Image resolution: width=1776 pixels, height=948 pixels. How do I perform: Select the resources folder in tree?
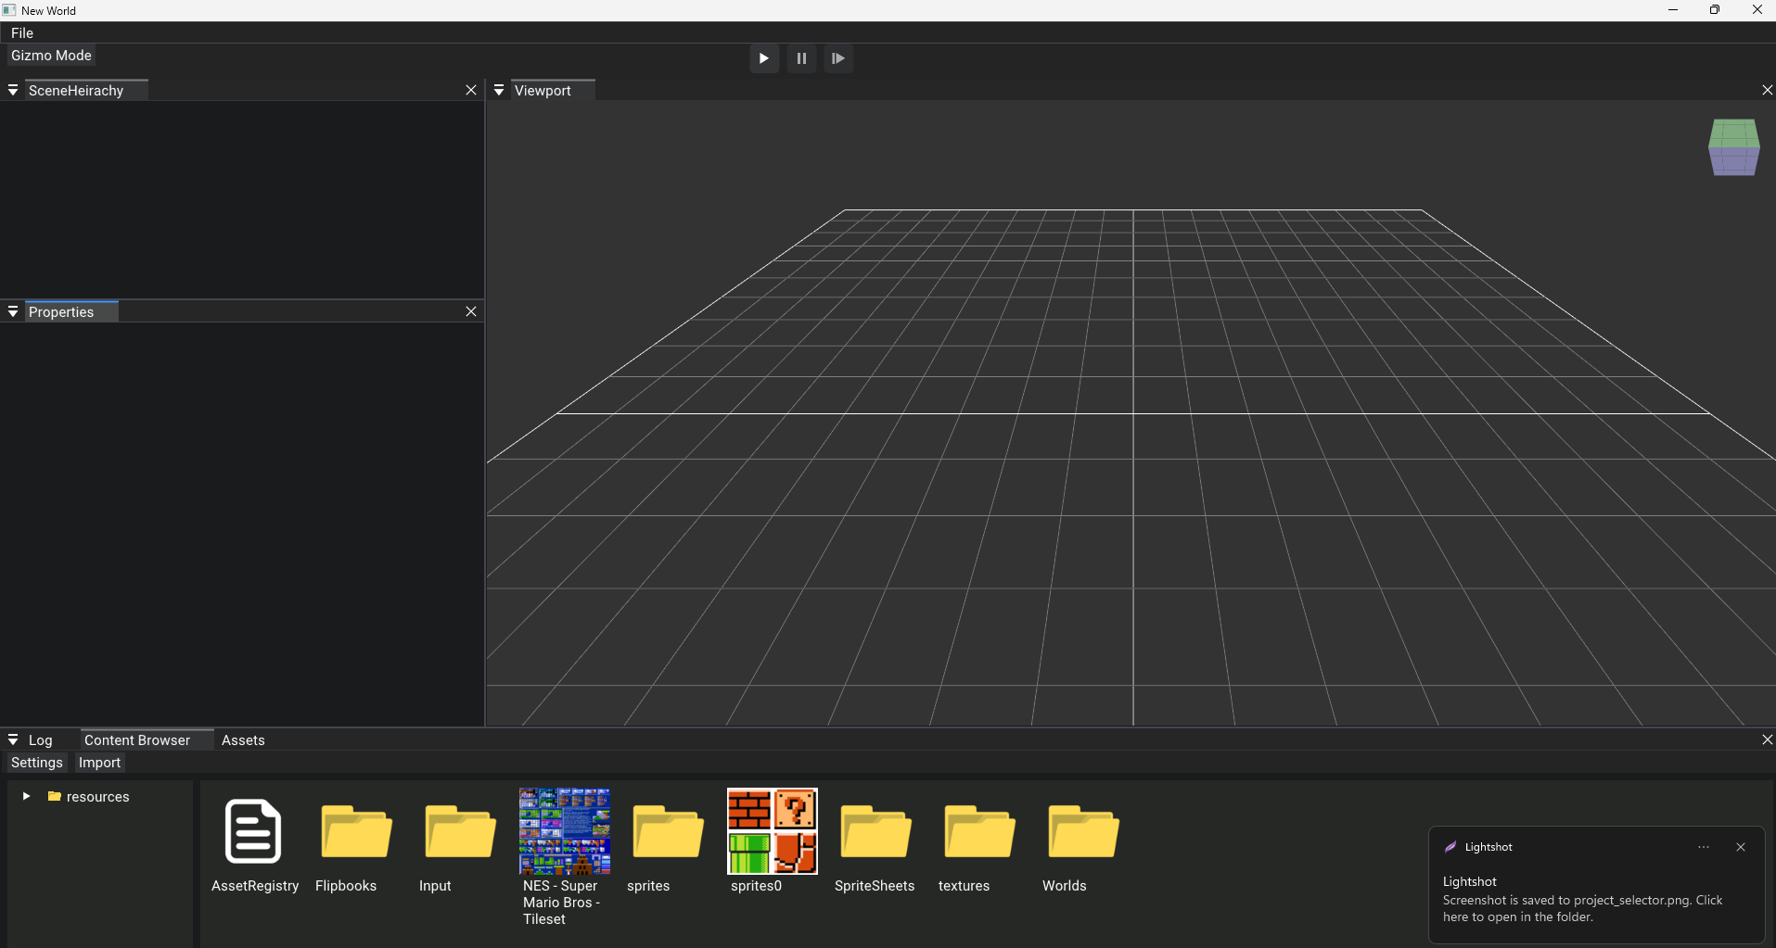click(x=89, y=797)
